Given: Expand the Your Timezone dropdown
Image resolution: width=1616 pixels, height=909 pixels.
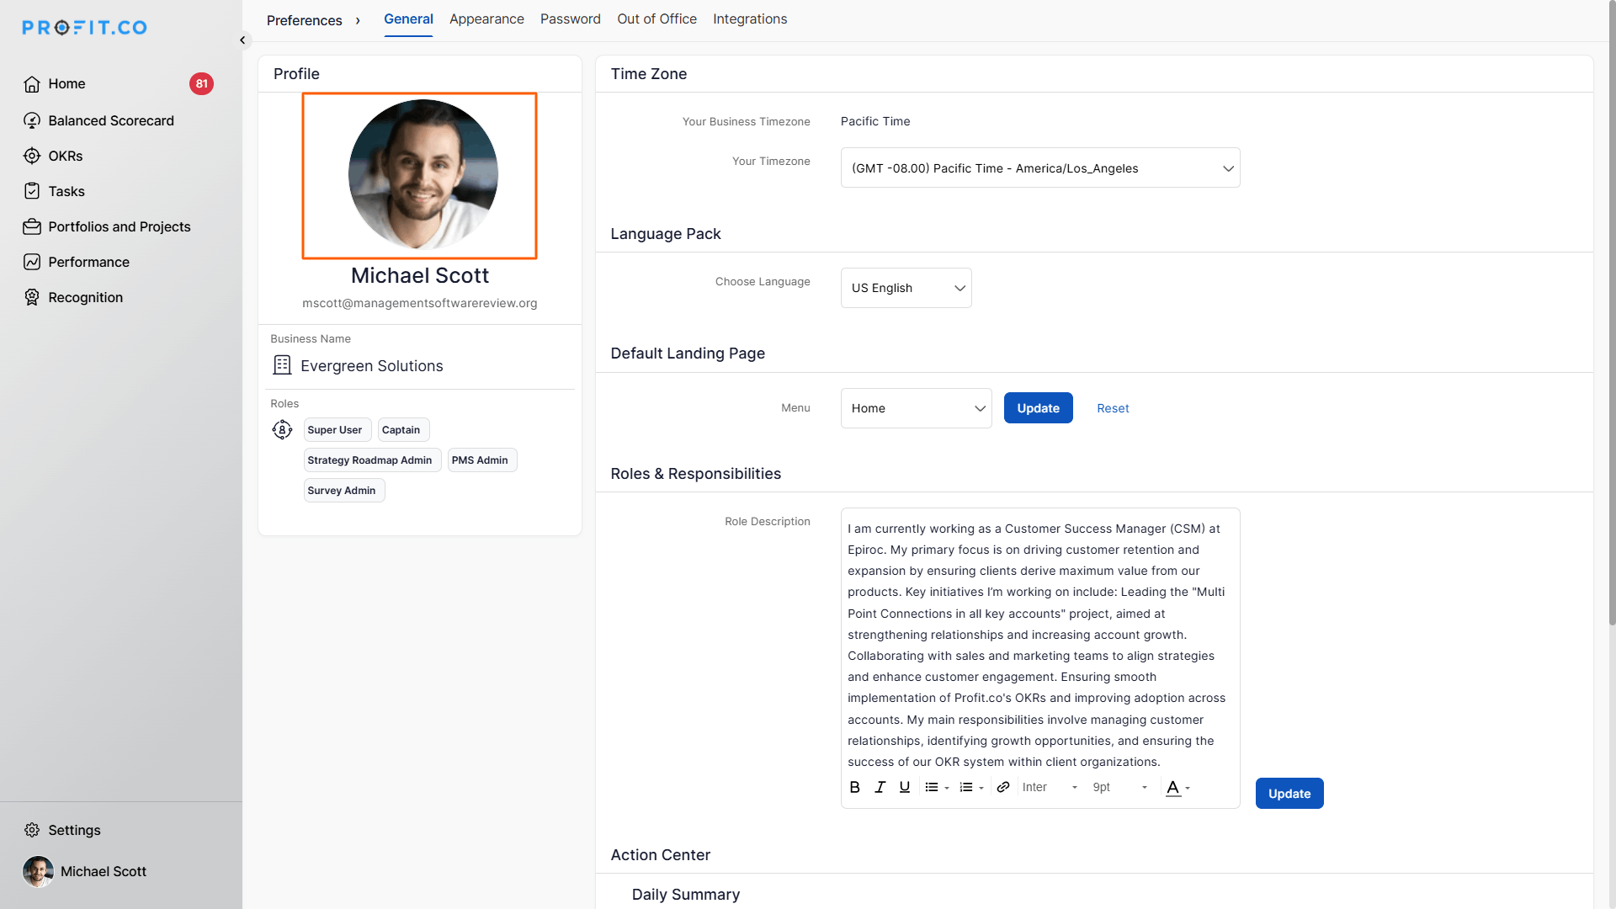Looking at the screenshot, I should coord(1039,168).
